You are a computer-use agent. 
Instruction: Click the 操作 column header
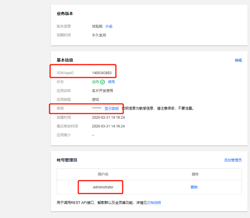(x=195, y=174)
